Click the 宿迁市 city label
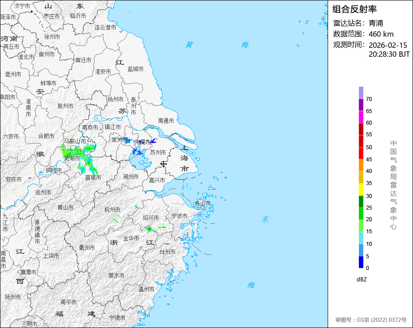Screen dimensions: 413x328 83,60
